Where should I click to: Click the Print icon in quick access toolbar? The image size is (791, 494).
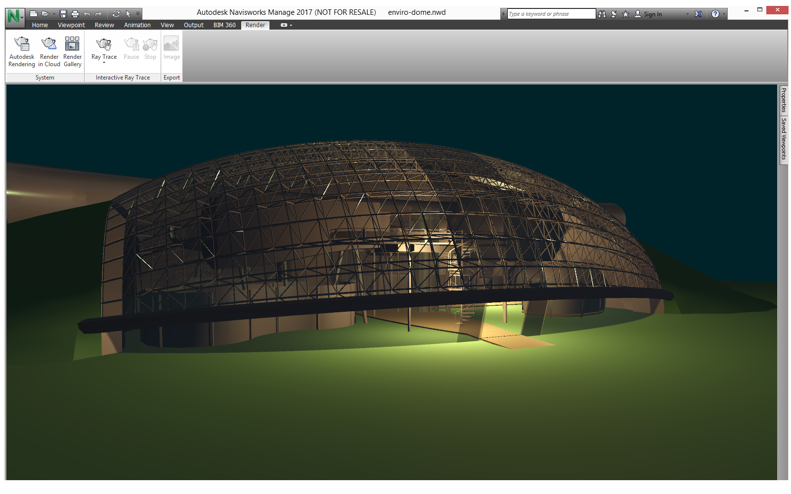(x=75, y=14)
